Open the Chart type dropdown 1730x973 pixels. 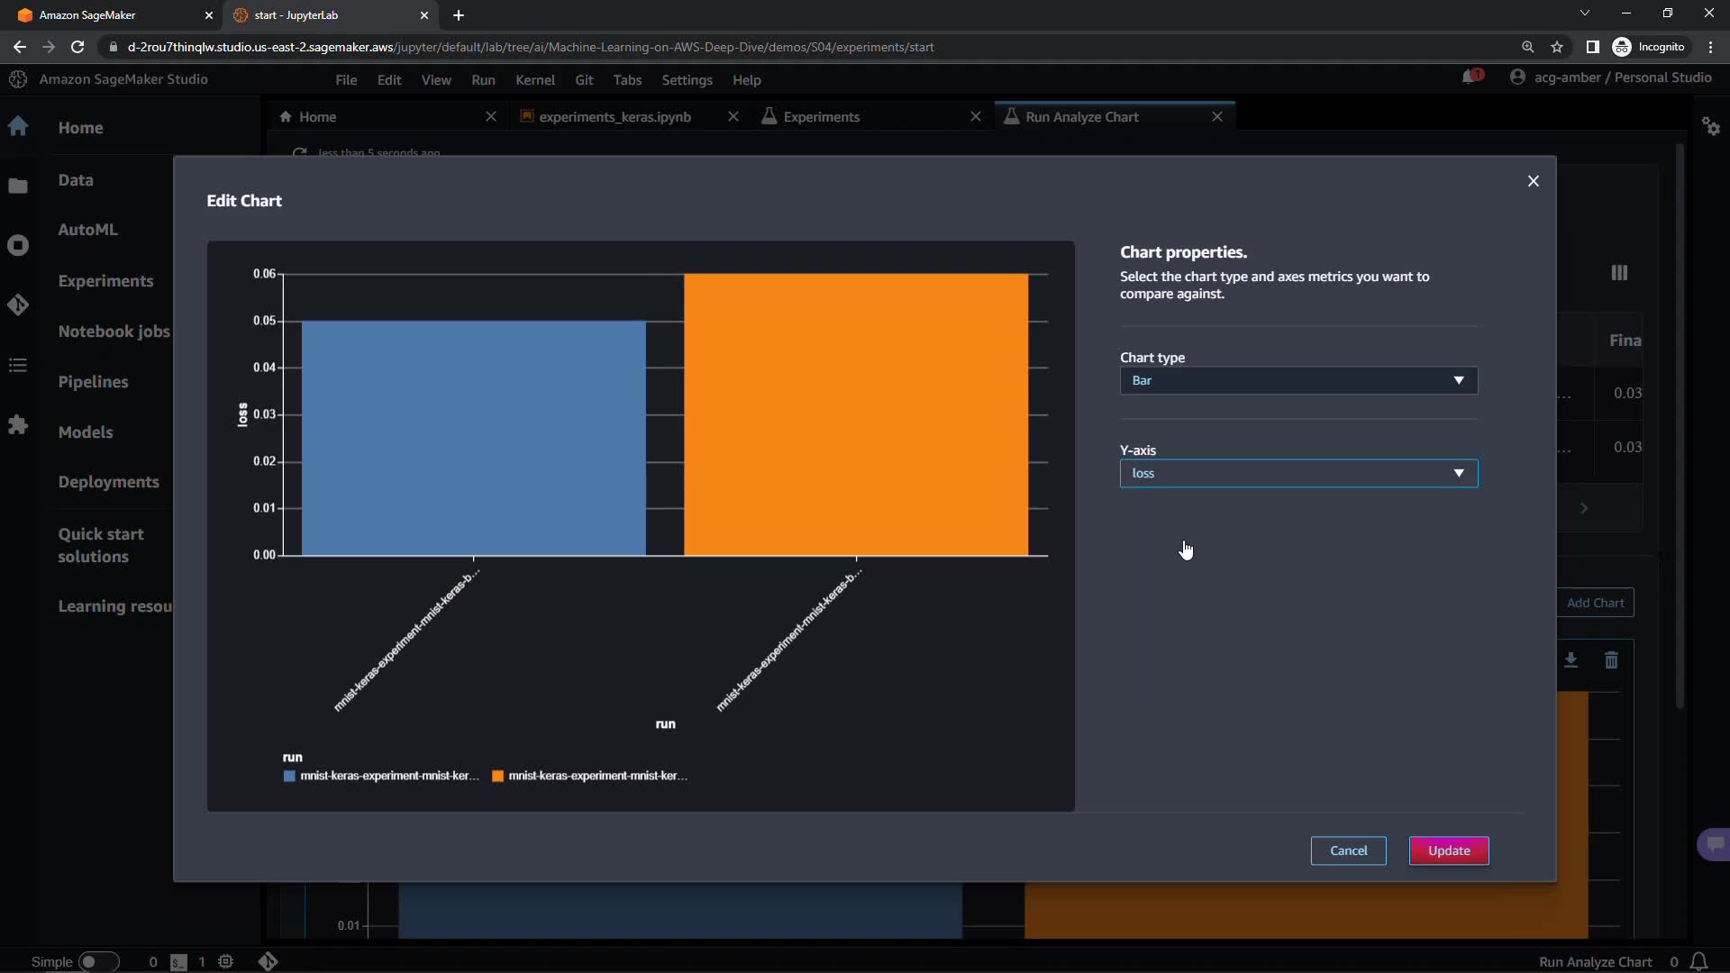(1297, 380)
